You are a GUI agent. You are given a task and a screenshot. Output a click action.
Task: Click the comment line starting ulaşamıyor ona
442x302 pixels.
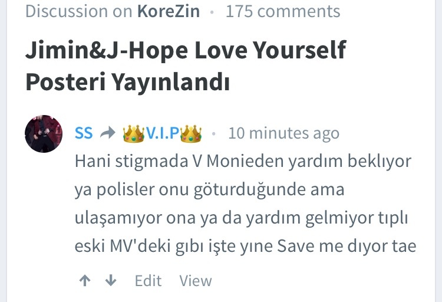click(241, 218)
